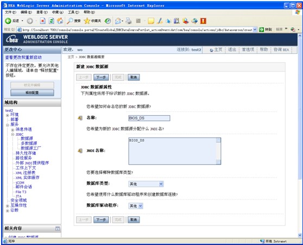This screenshot has height=245, width=303.
Task: Click the Mail envelope toolbar icon
Action: click(118, 21)
